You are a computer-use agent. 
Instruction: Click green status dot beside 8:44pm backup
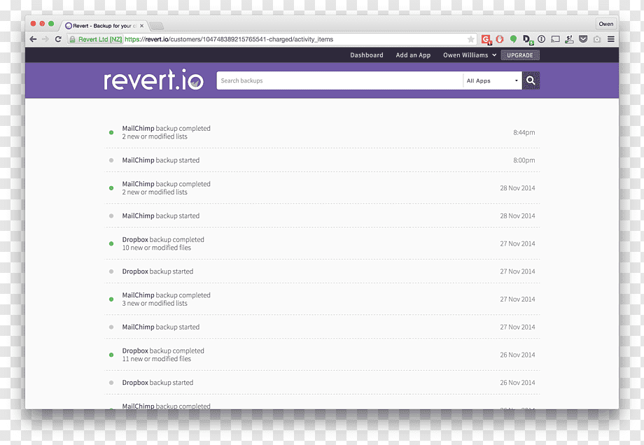pyautogui.click(x=111, y=132)
